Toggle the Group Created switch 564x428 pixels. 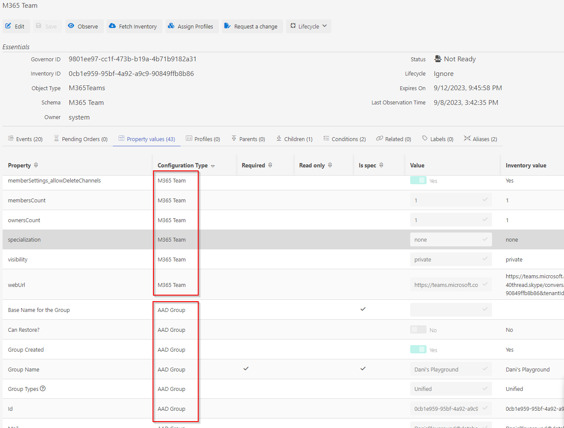[x=418, y=349]
